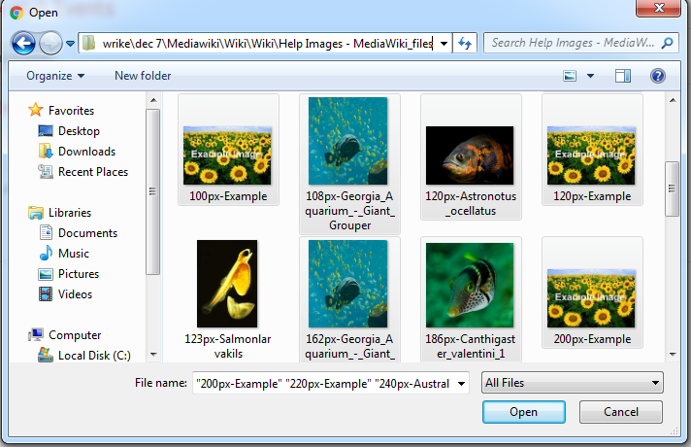Refresh the folder with the refresh icon

(465, 44)
